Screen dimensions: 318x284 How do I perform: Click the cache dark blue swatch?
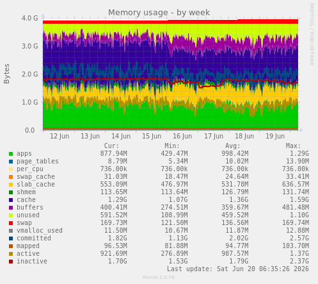pyautogui.click(x=11, y=200)
